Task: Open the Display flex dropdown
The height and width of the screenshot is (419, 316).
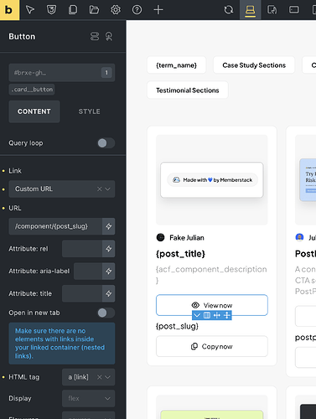Action: click(x=88, y=398)
